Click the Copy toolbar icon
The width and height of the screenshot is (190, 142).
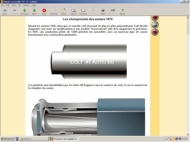[x=93, y=12]
